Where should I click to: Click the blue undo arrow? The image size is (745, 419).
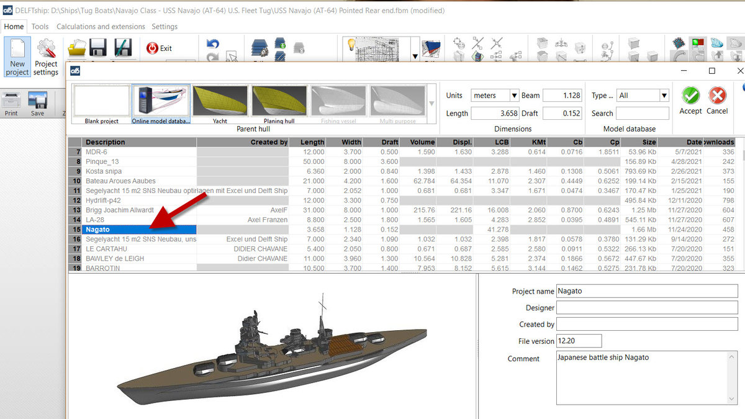tap(213, 45)
